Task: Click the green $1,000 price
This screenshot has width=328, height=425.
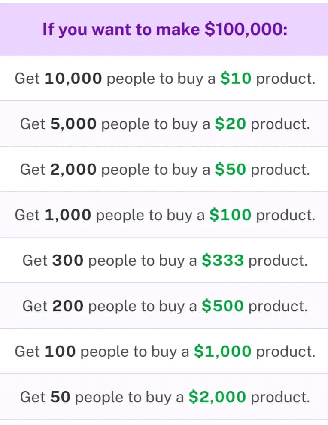Action: pos(222,352)
